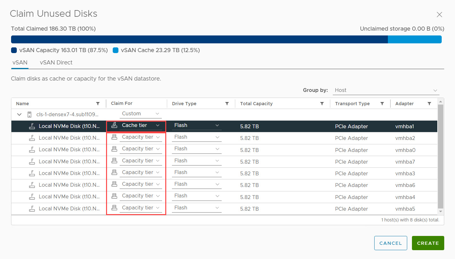This screenshot has width=455, height=259.
Task: Open the Drive Type column filter
Action: tap(227, 104)
